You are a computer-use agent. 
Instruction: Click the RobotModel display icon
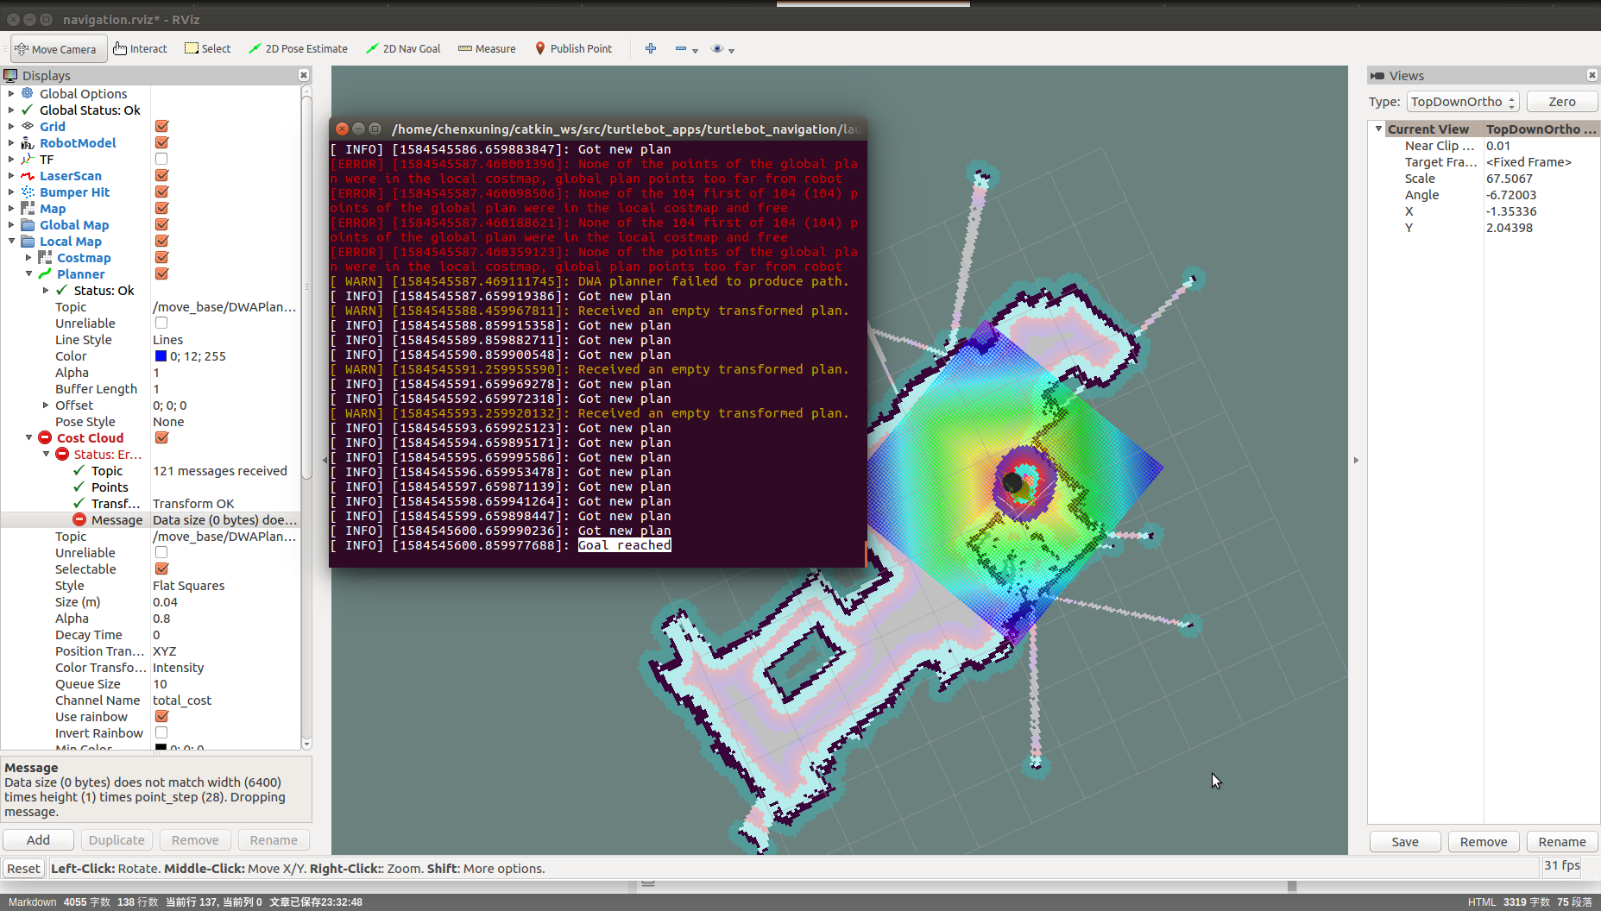point(28,142)
